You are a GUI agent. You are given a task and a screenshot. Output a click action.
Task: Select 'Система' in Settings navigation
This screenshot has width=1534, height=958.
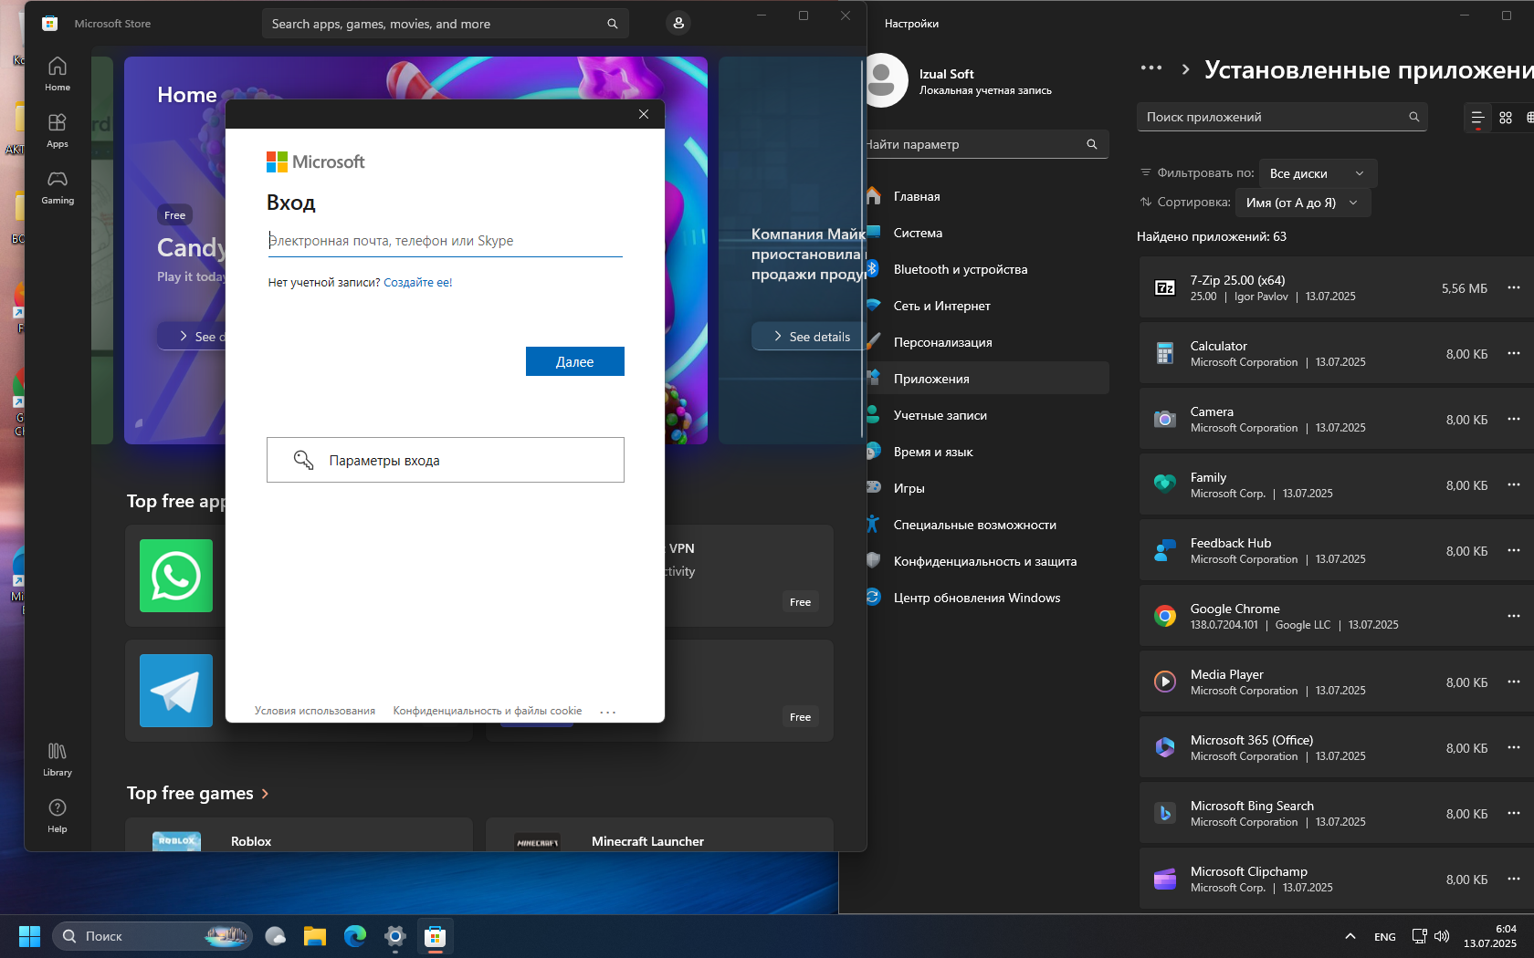(987, 233)
